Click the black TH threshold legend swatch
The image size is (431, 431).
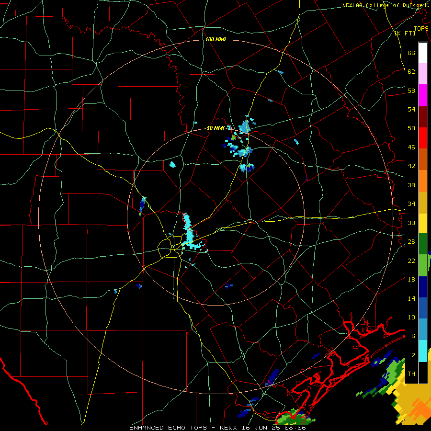(x=423, y=373)
